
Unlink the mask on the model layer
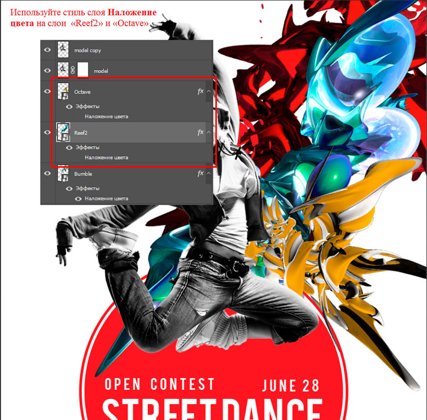(72, 70)
